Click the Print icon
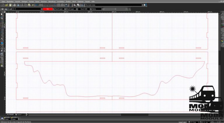The height and width of the screenshot is (123, 224). pos(14,5)
